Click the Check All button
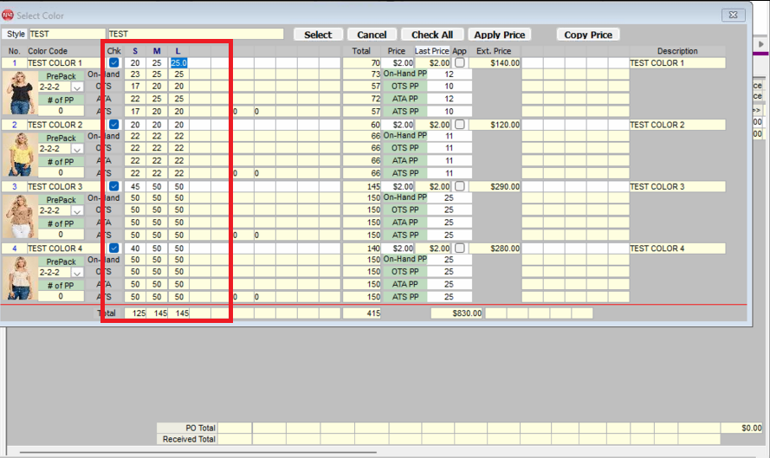Viewport: 770px width, 458px height. click(432, 35)
